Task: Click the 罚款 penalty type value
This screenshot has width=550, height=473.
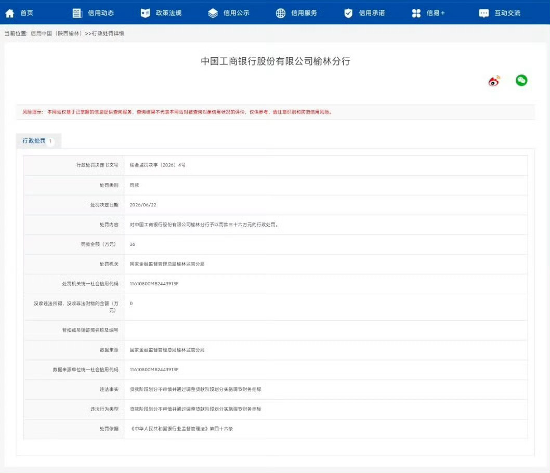Action: [x=134, y=185]
